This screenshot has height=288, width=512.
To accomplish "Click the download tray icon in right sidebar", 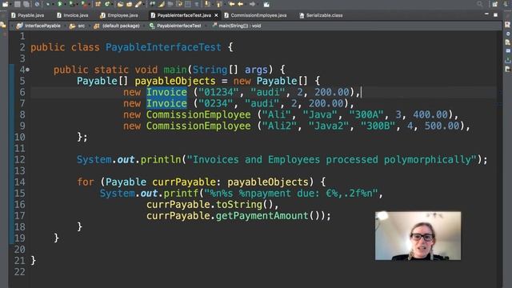I will [x=508, y=60].
